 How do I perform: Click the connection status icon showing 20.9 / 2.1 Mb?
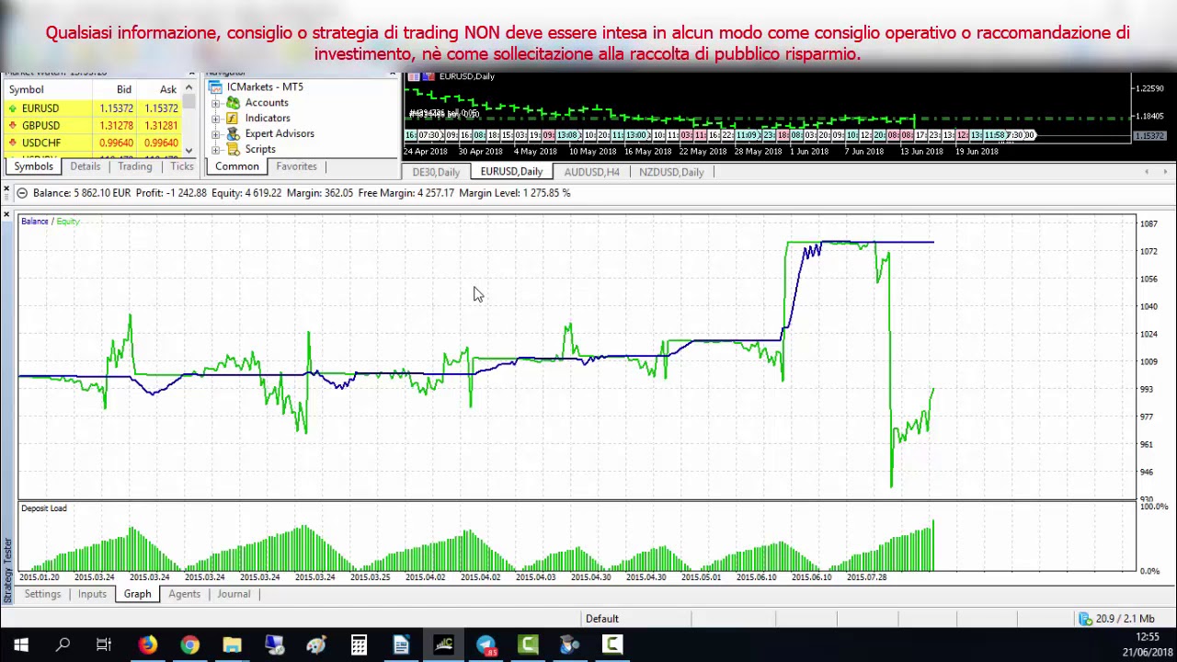(x=1086, y=619)
